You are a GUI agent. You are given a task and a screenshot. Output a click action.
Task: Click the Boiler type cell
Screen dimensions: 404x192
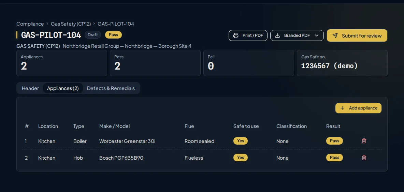pos(80,141)
